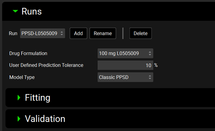Add a new run
The width and height of the screenshot is (215, 131).
(x=78, y=33)
